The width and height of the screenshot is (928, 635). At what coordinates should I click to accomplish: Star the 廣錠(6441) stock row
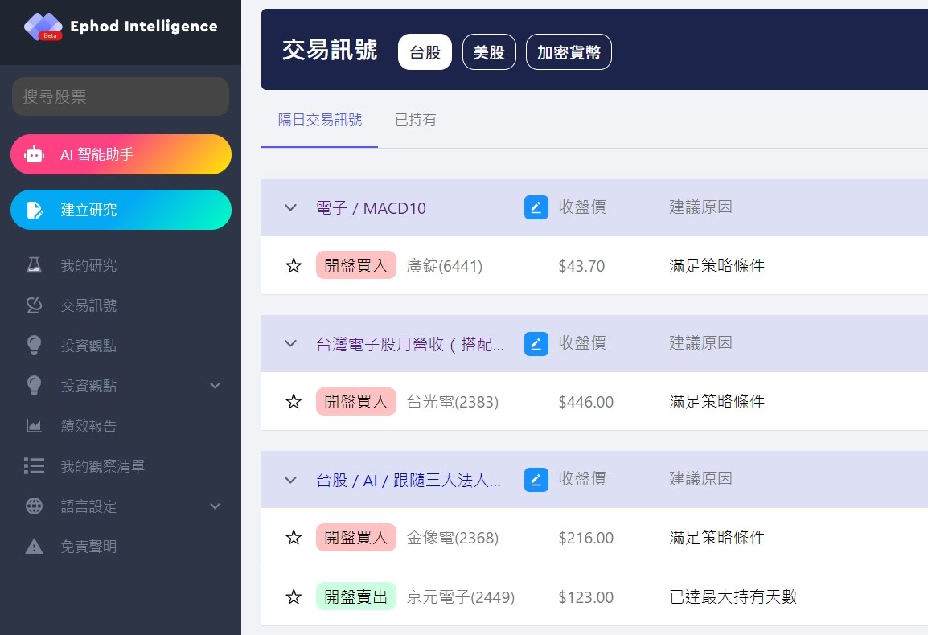point(294,266)
